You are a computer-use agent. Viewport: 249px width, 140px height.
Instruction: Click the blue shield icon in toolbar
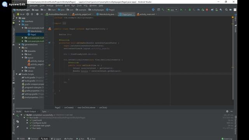153,10
